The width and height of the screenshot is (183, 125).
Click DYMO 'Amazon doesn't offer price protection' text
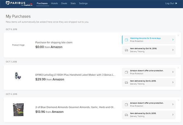tap(147, 71)
